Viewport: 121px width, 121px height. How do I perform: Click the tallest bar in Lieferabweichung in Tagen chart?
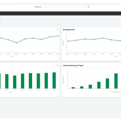point(116,81)
